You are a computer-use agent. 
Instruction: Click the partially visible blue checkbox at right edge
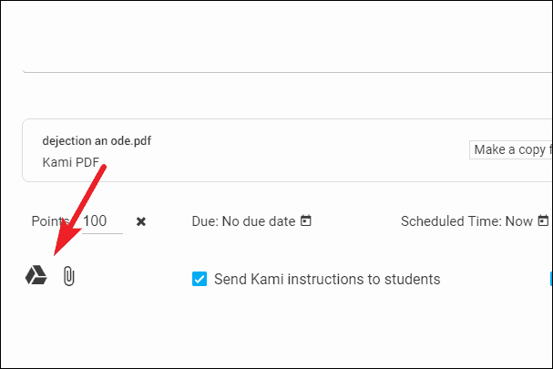pyautogui.click(x=549, y=279)
